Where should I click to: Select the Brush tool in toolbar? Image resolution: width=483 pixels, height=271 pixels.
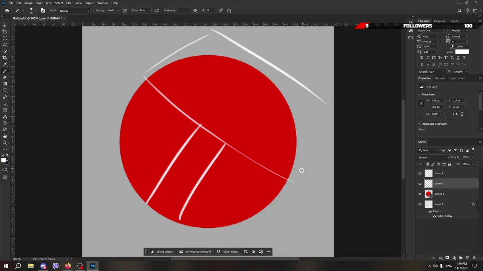pos(5,71)
